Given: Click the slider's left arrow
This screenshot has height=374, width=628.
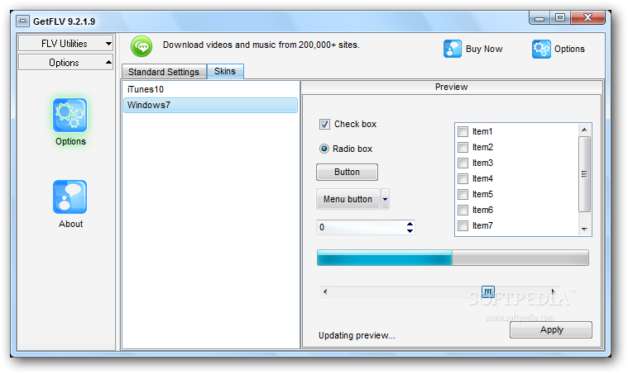Looking at the screenshot, I should tap(325, 291).
